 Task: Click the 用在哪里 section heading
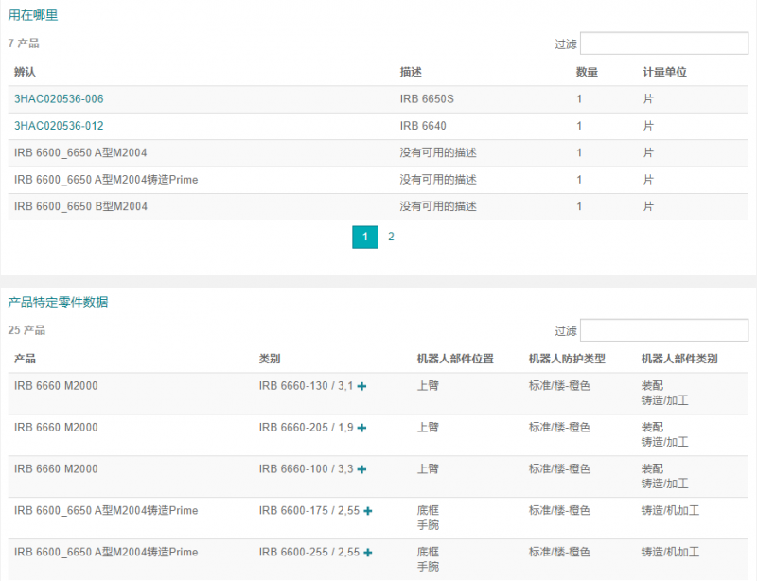(33, 15)
